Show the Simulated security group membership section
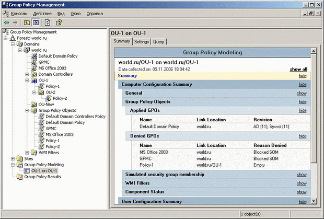 click(x=302, y=174)
